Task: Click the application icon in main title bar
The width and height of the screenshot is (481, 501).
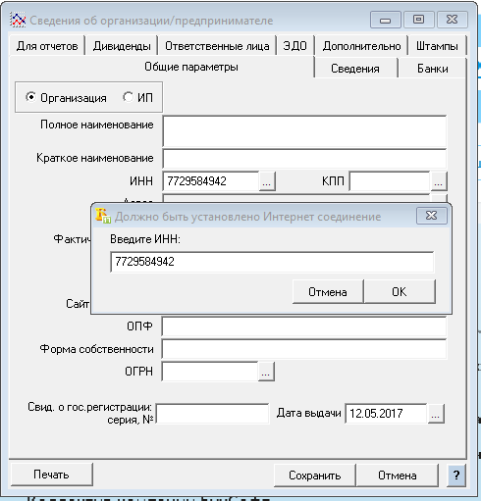Action: click(18, 21)
